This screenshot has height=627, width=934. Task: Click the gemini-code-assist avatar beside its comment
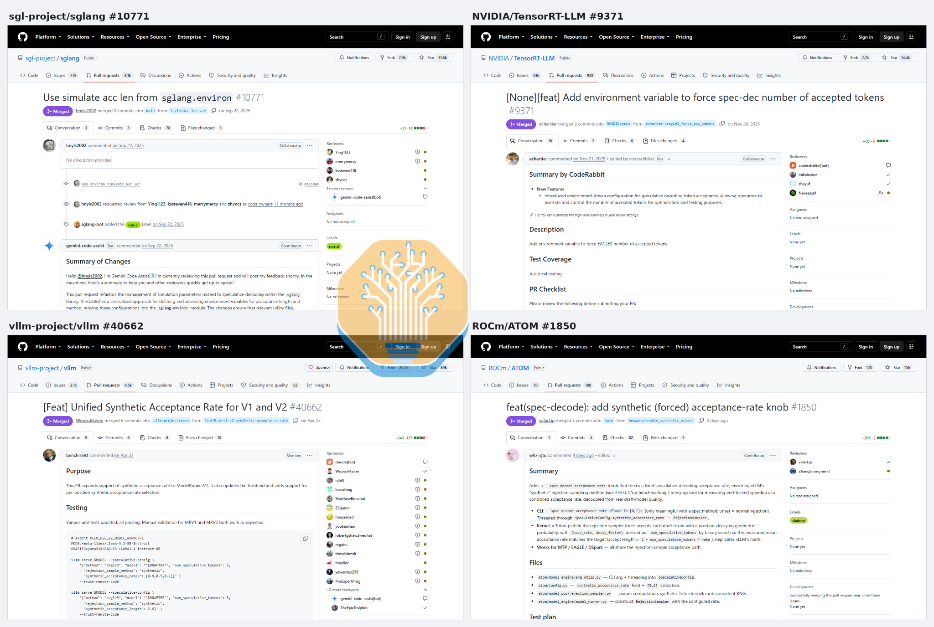49,246
